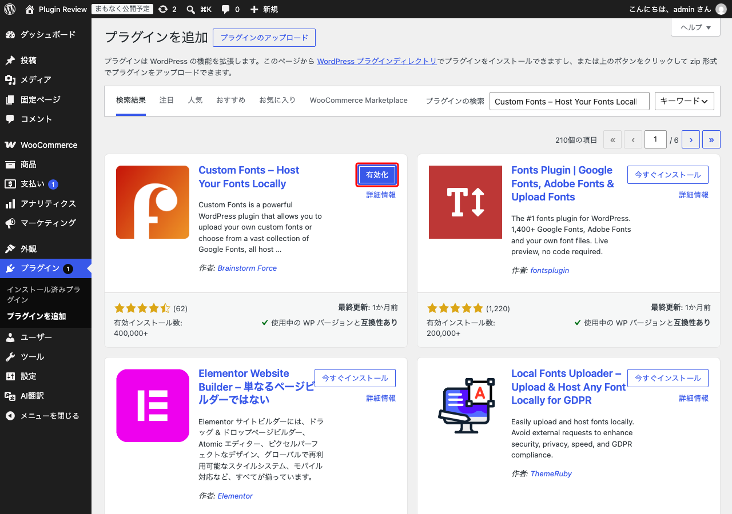Install Elementor Website Builder plugin
The width and height of the screenshot is (732, 514).
355,378
